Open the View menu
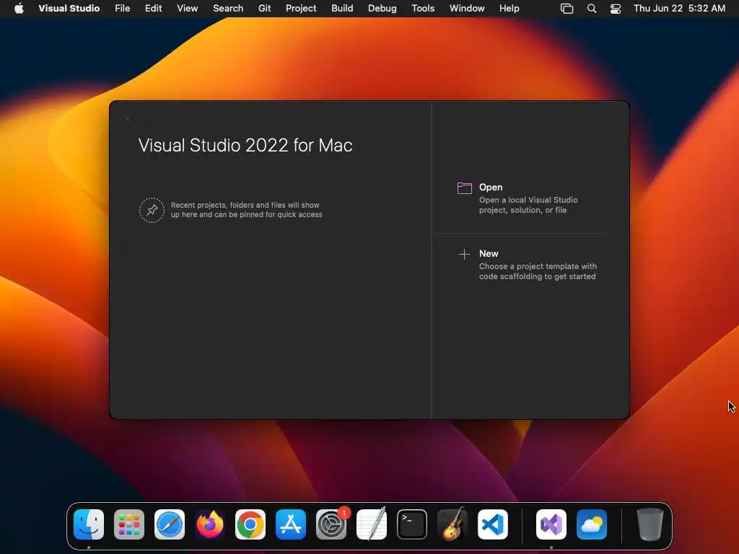 pyautogui.click(x=187, y=8)
